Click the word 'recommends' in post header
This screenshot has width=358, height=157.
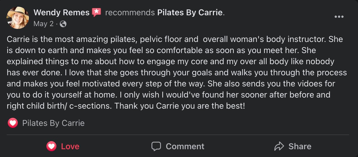(x=130, y=13)
